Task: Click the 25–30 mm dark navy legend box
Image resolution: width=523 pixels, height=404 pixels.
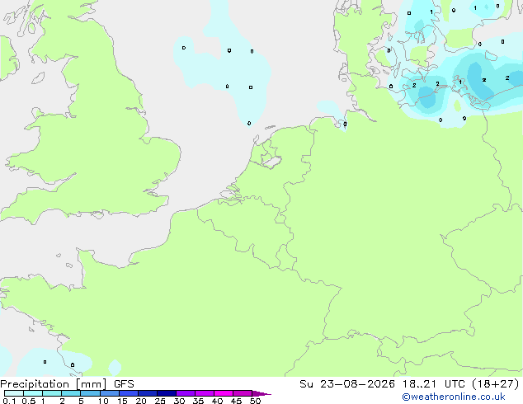Action: pyautogui.click(x=167, y=393)
